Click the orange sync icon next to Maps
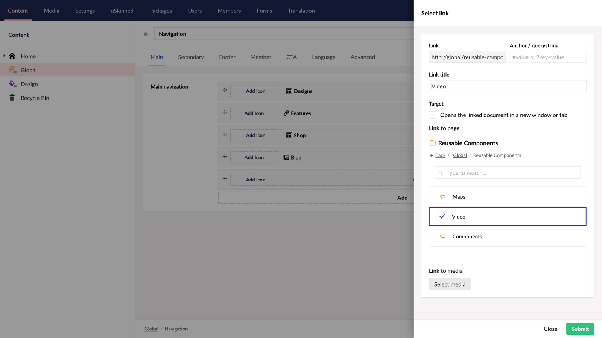This screenshot has height=338, width=602. pyautogui.click(x=442, y=196)
